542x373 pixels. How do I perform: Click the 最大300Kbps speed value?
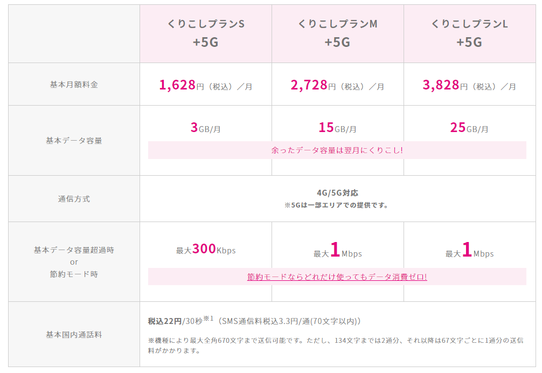click(206, 250)
